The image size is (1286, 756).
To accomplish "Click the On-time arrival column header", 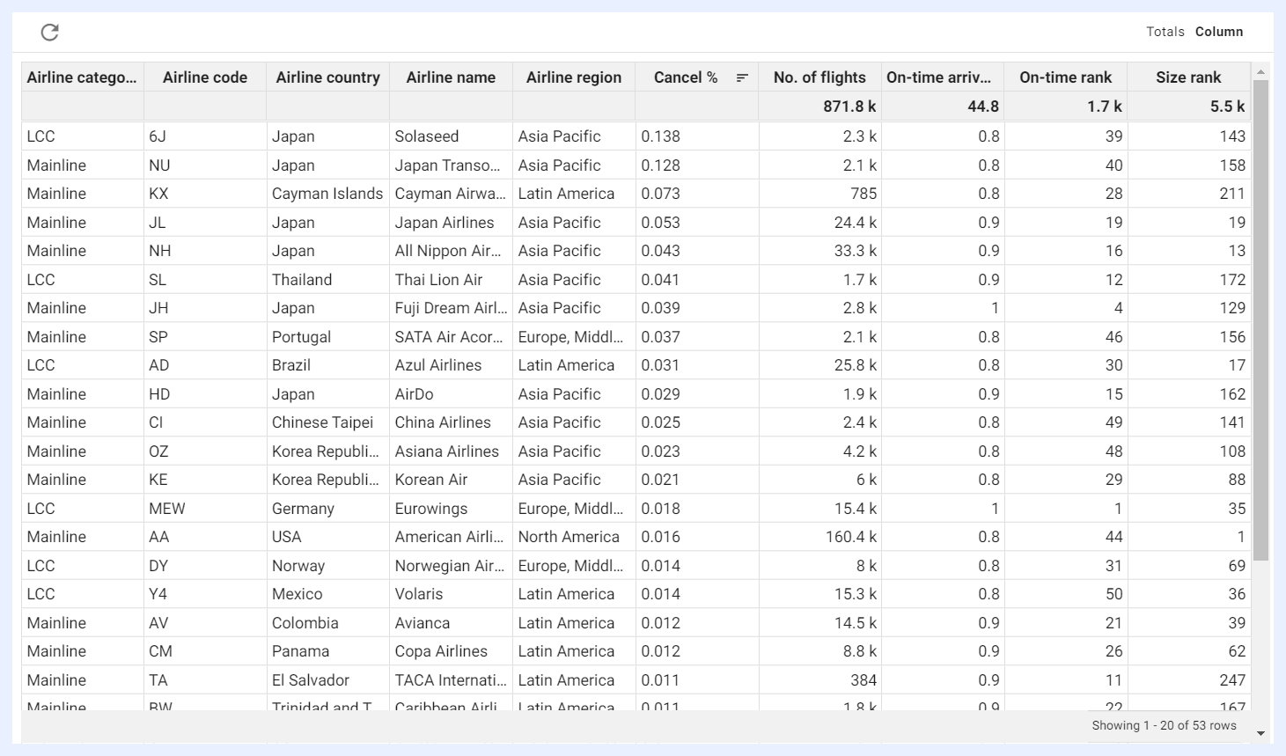I will [943, 77].
